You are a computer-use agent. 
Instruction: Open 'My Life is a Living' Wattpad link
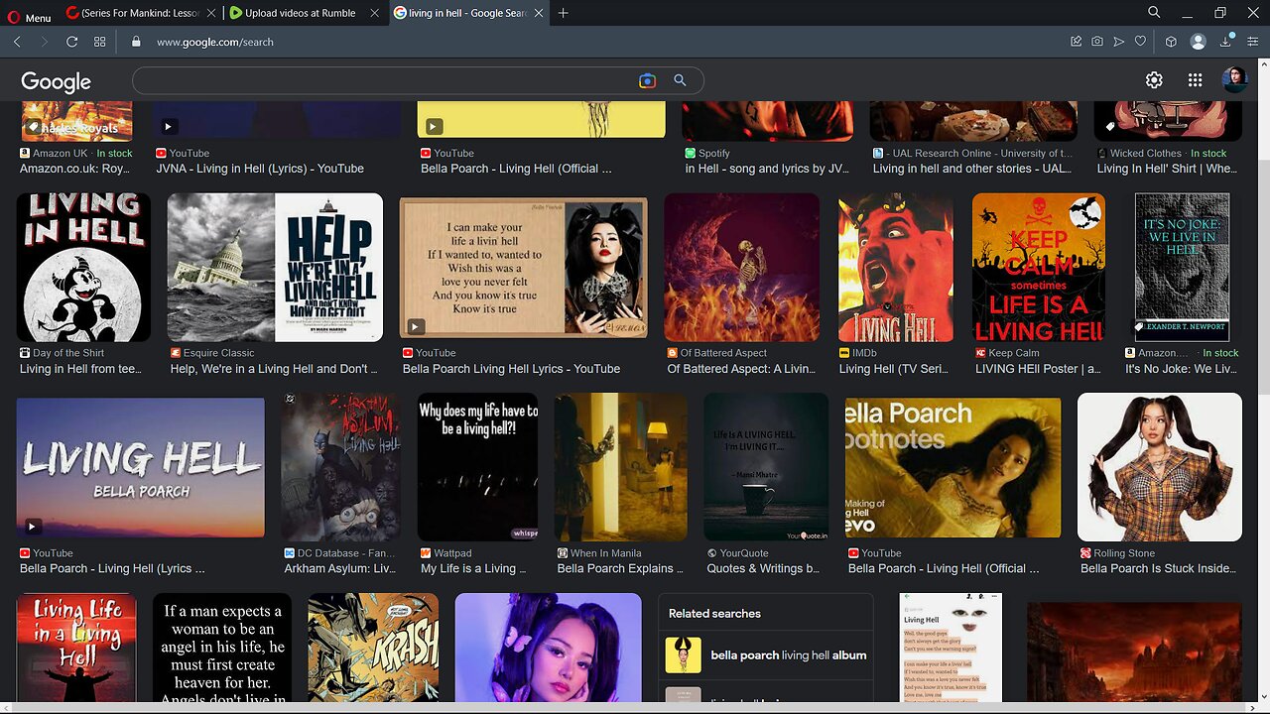click(473, 569)
